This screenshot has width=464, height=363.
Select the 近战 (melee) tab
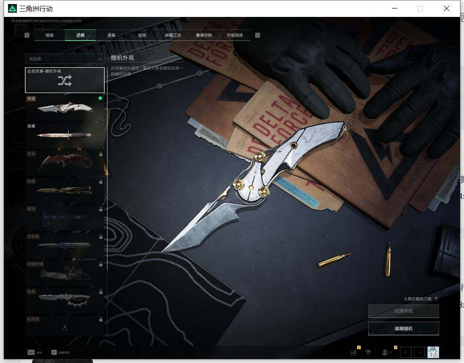[x=80, y=35]
